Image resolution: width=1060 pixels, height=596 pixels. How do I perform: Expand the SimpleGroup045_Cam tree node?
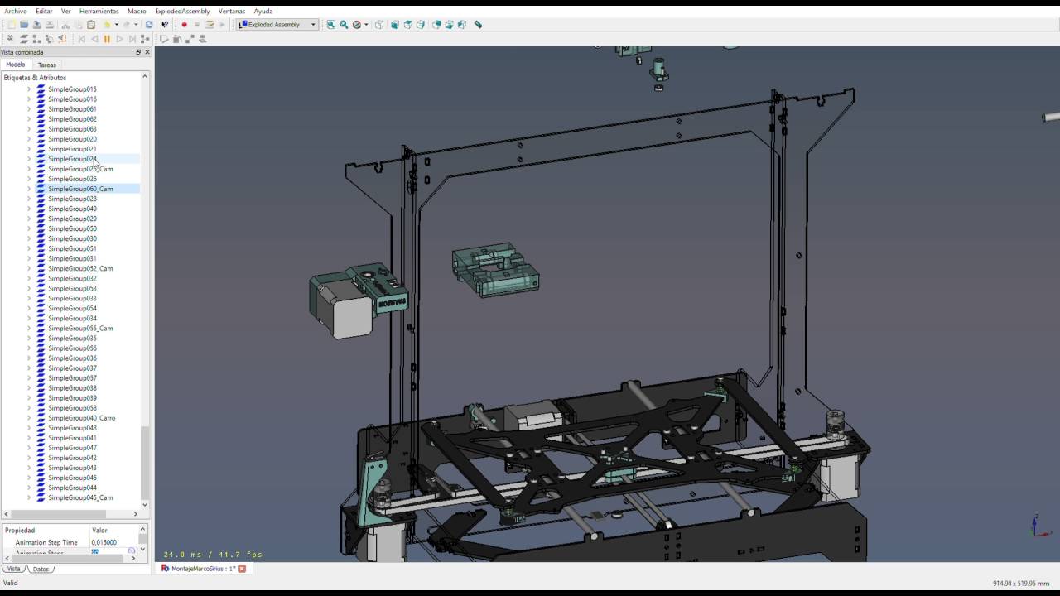29,497
